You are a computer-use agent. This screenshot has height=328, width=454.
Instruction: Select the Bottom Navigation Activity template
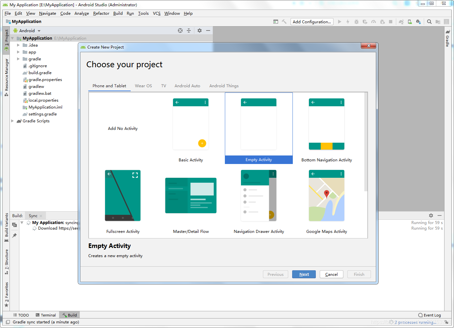pyautogui.click(x=327, y=129)
